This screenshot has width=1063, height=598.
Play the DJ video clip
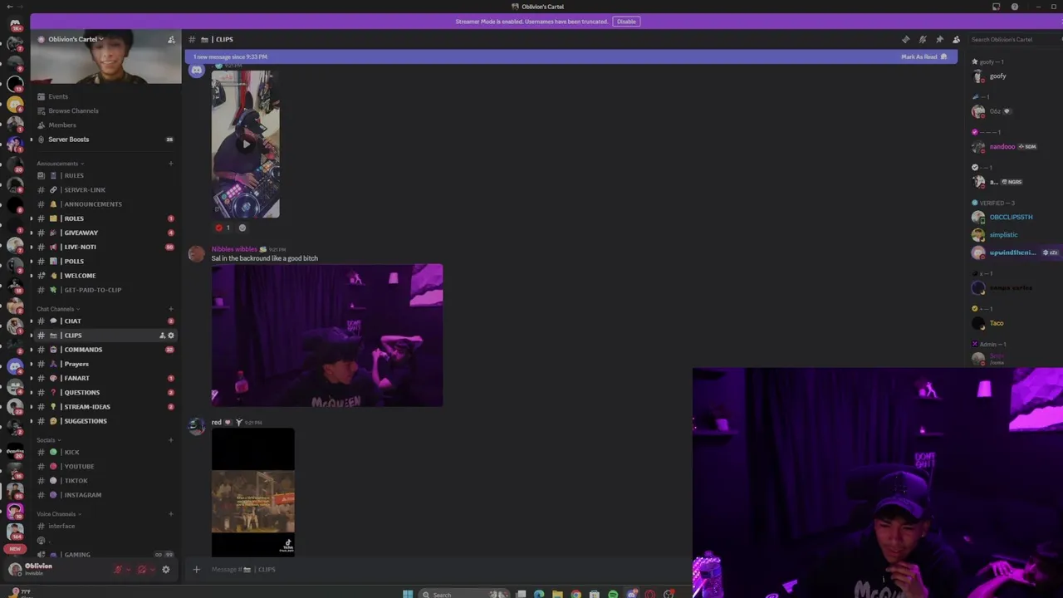(x=245, y=144)
